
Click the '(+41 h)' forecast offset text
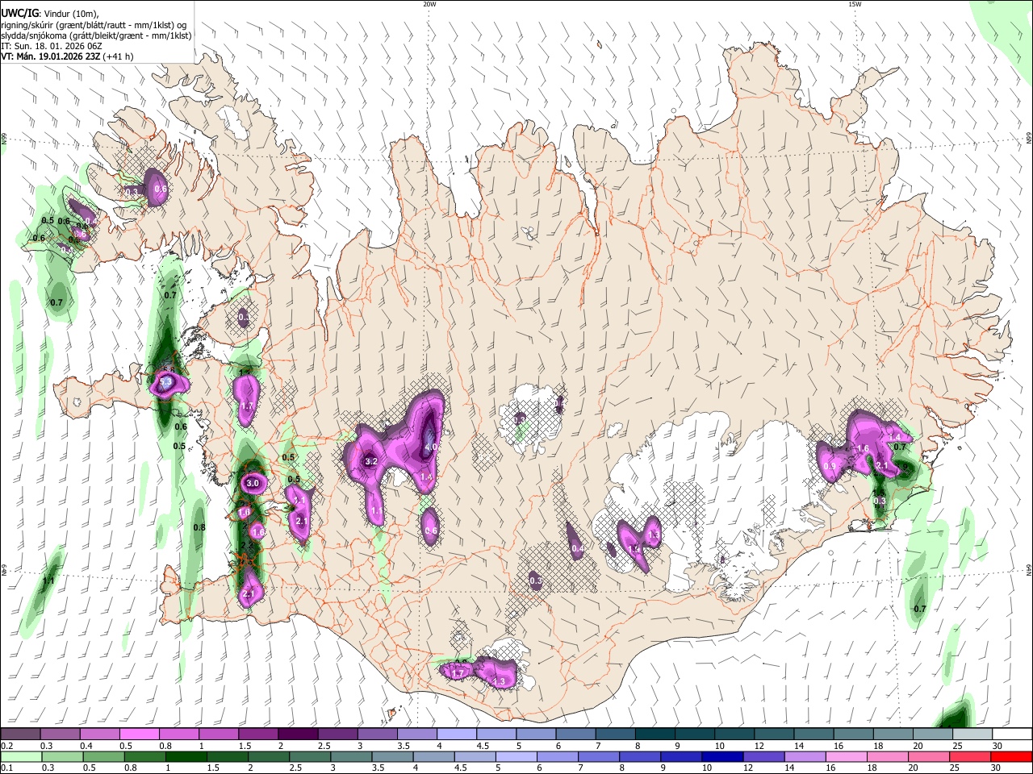pyautogui.click(x=118, y=56)
